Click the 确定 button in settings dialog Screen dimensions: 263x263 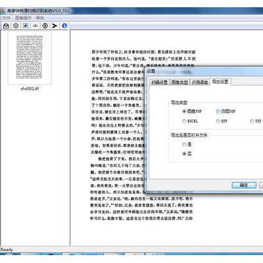(244, 185)
